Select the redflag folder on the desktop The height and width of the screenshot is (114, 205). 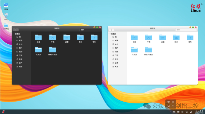point(6,26)
